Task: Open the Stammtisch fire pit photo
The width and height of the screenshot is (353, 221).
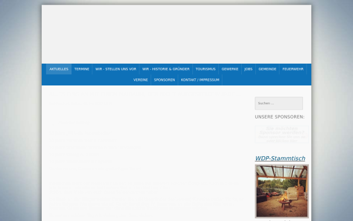Action: (x=282, y=191)
